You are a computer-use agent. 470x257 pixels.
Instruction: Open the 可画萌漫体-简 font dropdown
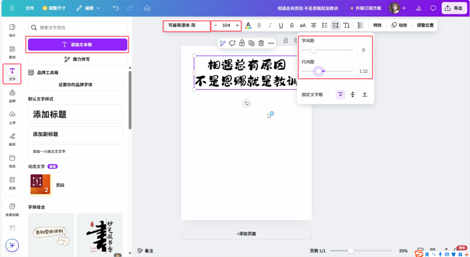(186, 26)
